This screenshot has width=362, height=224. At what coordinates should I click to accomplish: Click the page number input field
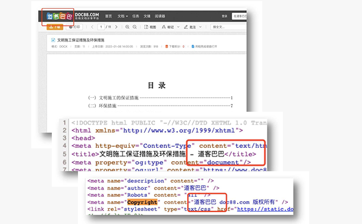point(101,27)
